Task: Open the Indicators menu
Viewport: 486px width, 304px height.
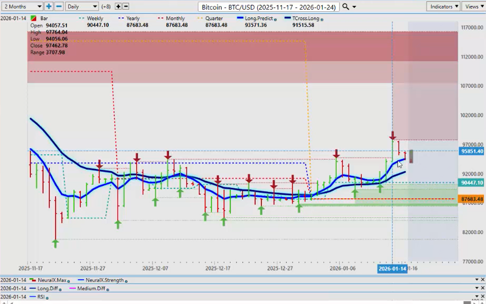Action: 443,7
